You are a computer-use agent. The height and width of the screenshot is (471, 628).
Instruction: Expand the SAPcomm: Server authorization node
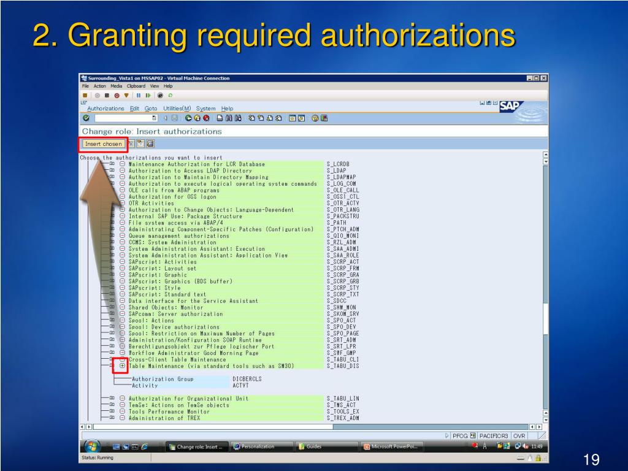[x=112, y=313]
